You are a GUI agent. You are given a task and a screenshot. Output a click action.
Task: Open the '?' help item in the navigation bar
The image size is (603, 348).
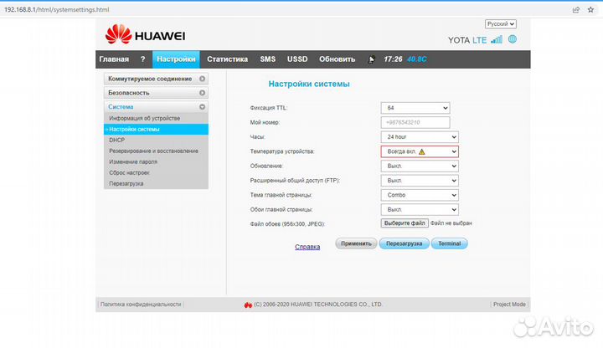[142, 59]
